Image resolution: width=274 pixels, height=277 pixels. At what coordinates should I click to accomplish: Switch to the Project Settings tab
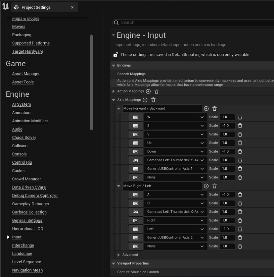point(36,7)
